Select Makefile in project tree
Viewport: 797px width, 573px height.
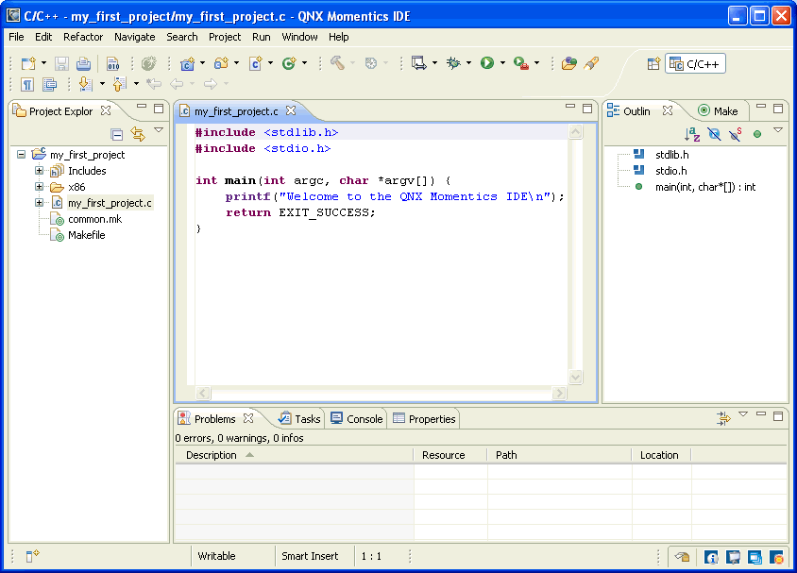pos(86,235)
